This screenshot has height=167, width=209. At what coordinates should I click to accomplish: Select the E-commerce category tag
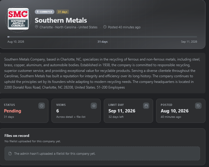pos(45,12)
